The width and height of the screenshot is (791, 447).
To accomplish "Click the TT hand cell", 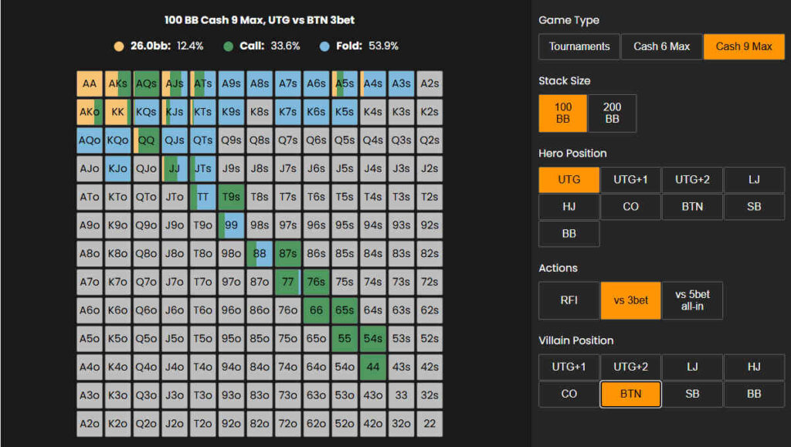I will 203,197.
